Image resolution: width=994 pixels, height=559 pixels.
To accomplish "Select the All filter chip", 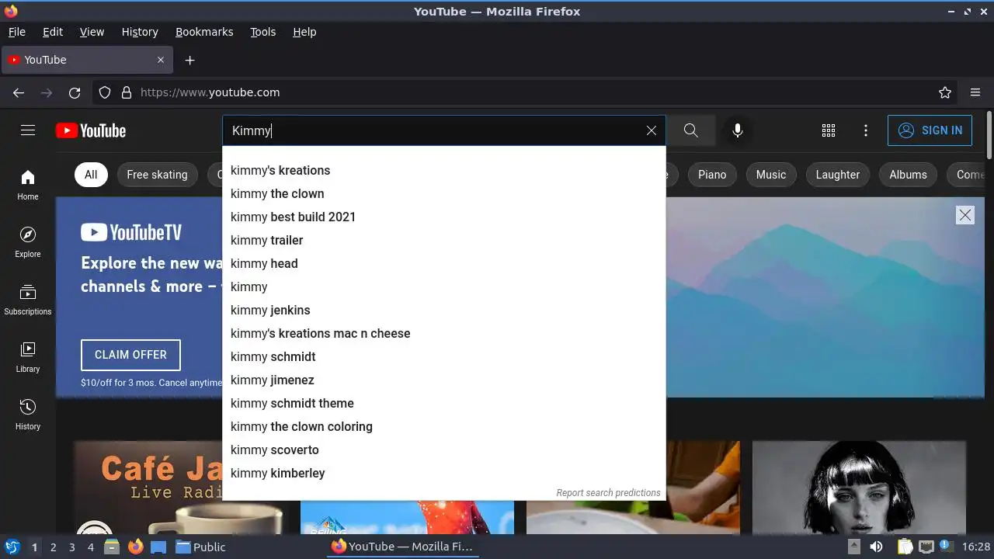I will (x=91, y=175).
